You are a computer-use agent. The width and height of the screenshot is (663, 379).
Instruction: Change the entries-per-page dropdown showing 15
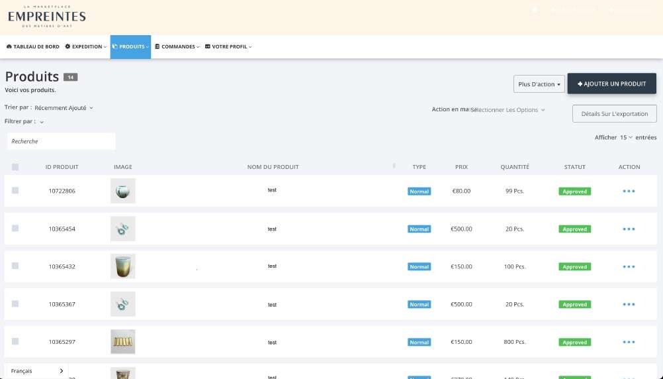625,137
